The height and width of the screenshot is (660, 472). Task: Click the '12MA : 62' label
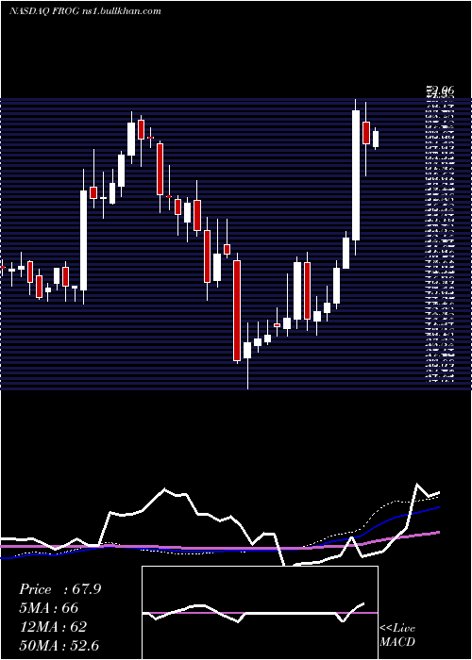coord(53,627)
